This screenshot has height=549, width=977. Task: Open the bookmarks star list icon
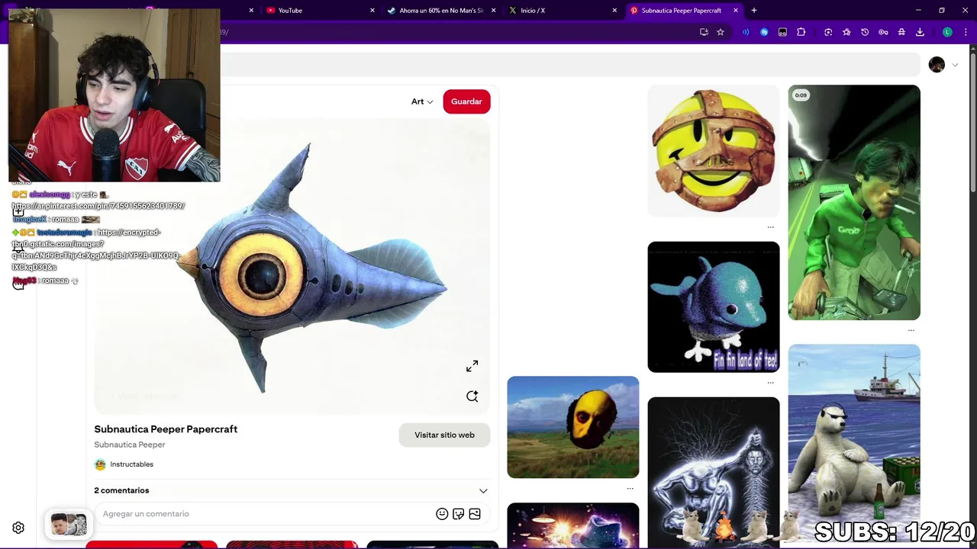pos(846,32)
